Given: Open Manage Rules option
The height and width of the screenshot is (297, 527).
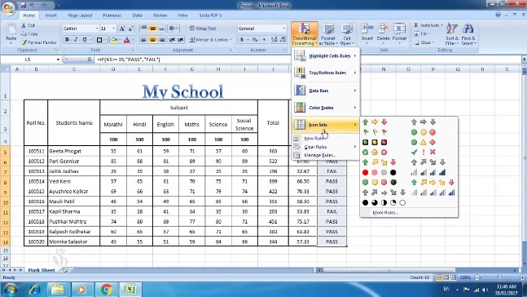Looking at the screenshot, I should pos(319,155).
